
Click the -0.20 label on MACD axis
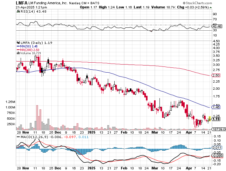click(x=216, y=164)
